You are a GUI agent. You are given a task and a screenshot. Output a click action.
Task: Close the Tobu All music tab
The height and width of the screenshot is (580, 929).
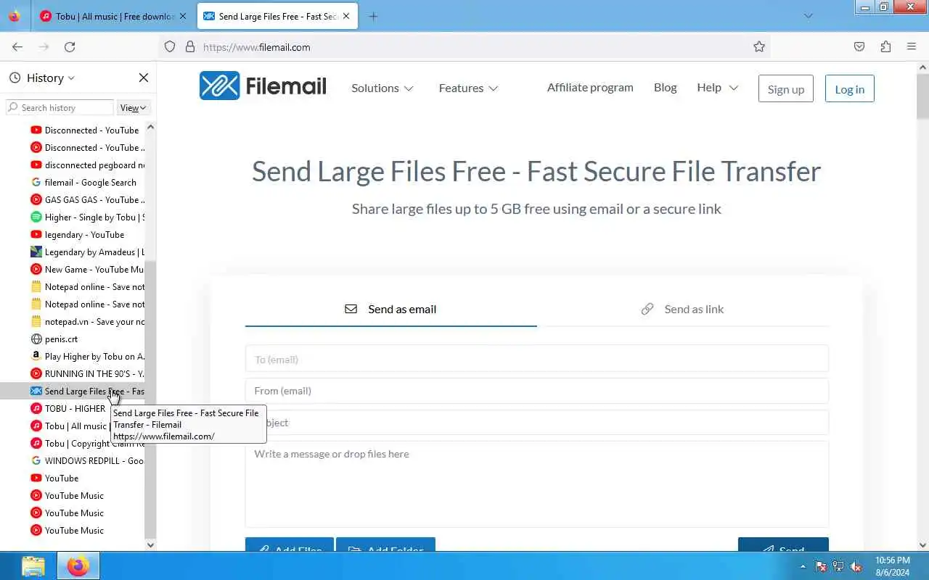(x=183, y=16)
